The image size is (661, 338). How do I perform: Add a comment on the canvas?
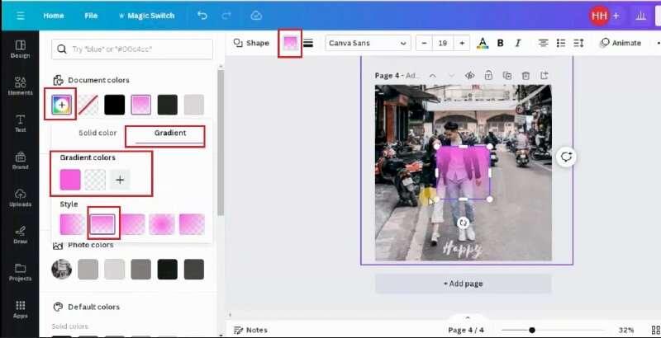pyautogui.click(x=566, y=157)
